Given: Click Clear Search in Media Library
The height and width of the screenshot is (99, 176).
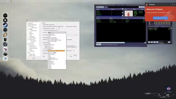Looking at the screenshot, I should pos(142,7).
